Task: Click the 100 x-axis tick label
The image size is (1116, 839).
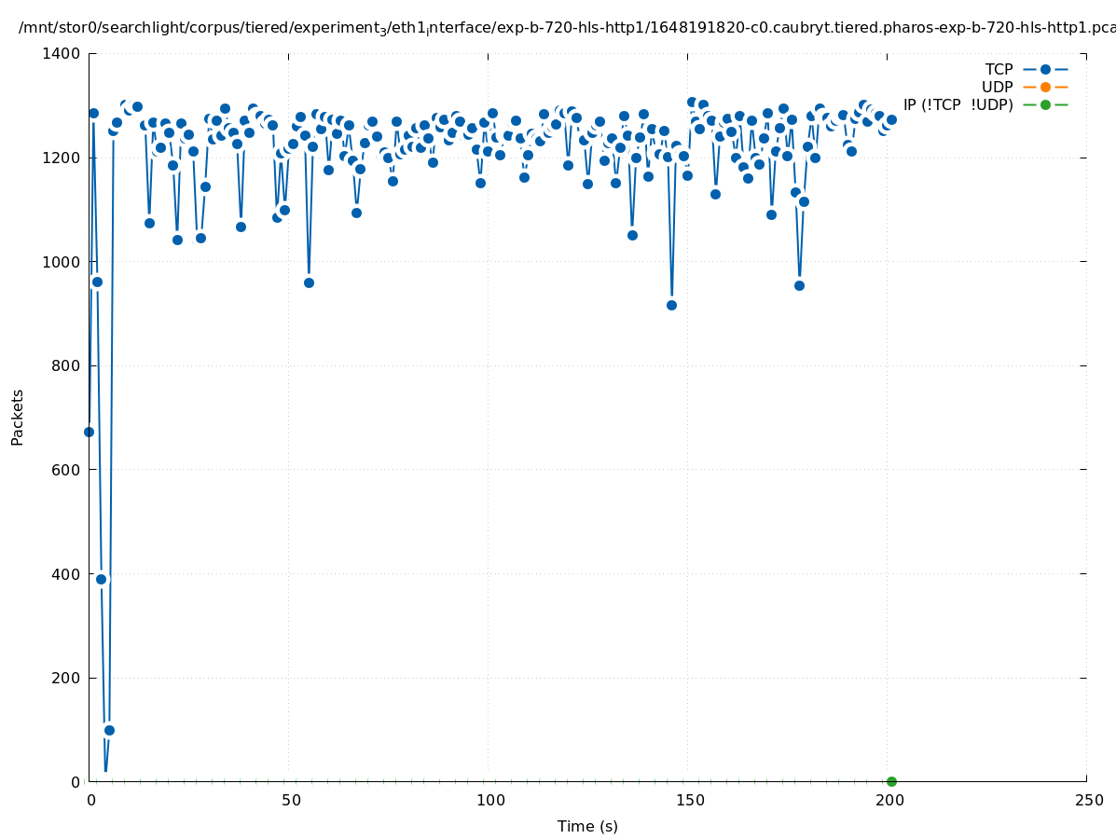Action: point(489,800)
